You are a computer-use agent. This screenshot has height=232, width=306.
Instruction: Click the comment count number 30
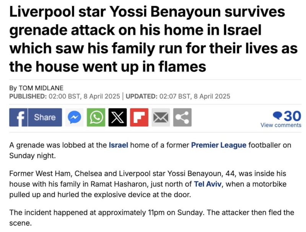click(292, 116)
